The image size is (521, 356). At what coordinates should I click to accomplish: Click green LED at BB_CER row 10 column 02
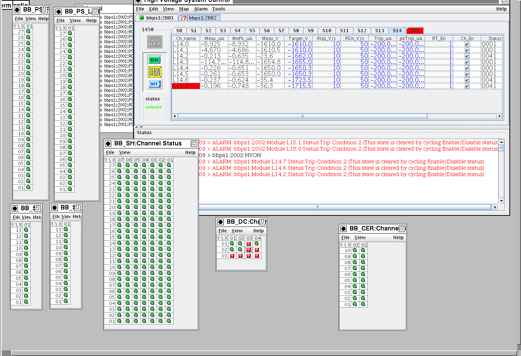(355, 250)
